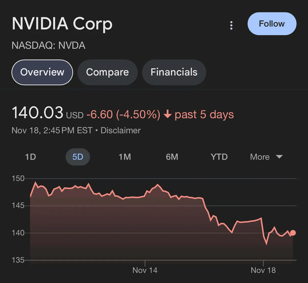
Task: Click the current price dot on chart
Action: point(293,233)
